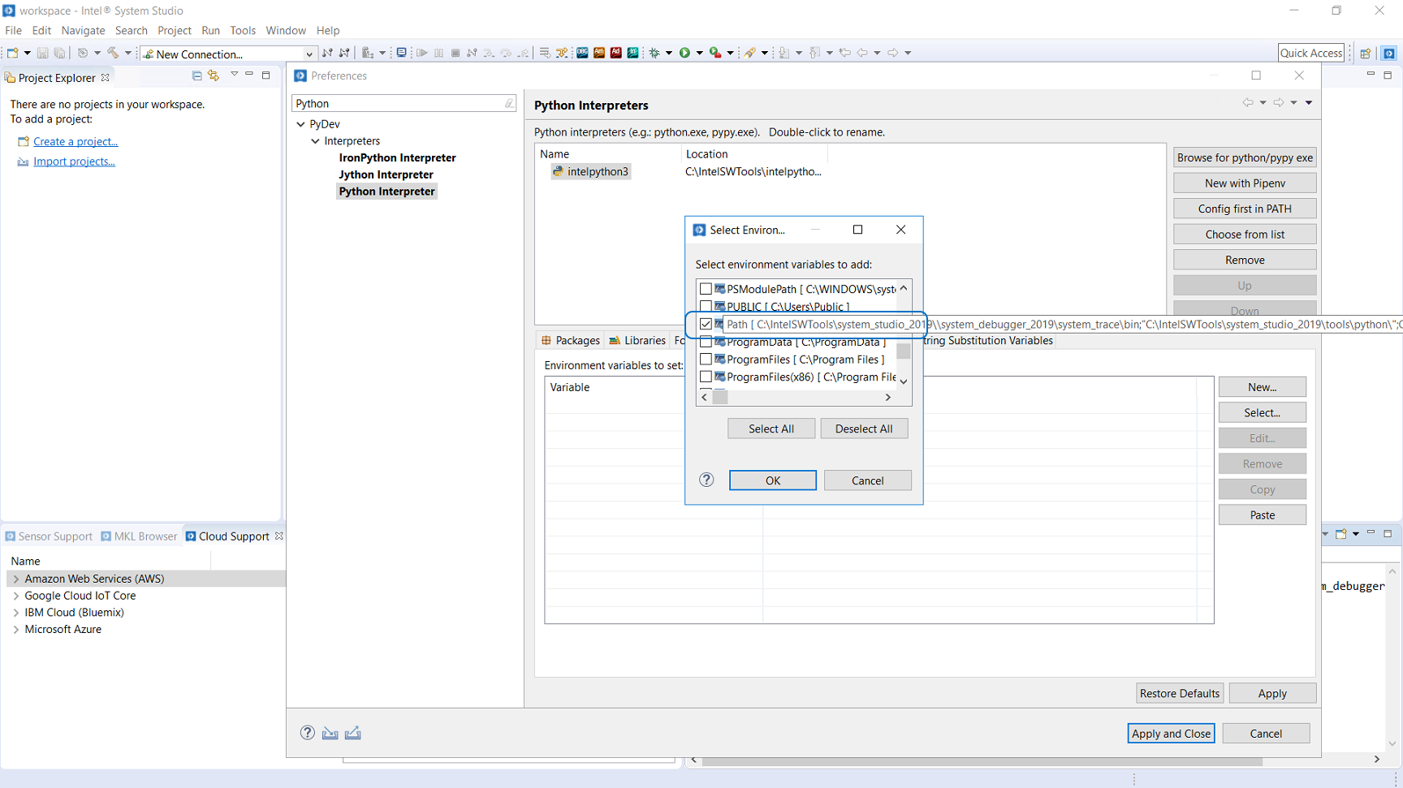Click the Save All toolbar icon

59,53
